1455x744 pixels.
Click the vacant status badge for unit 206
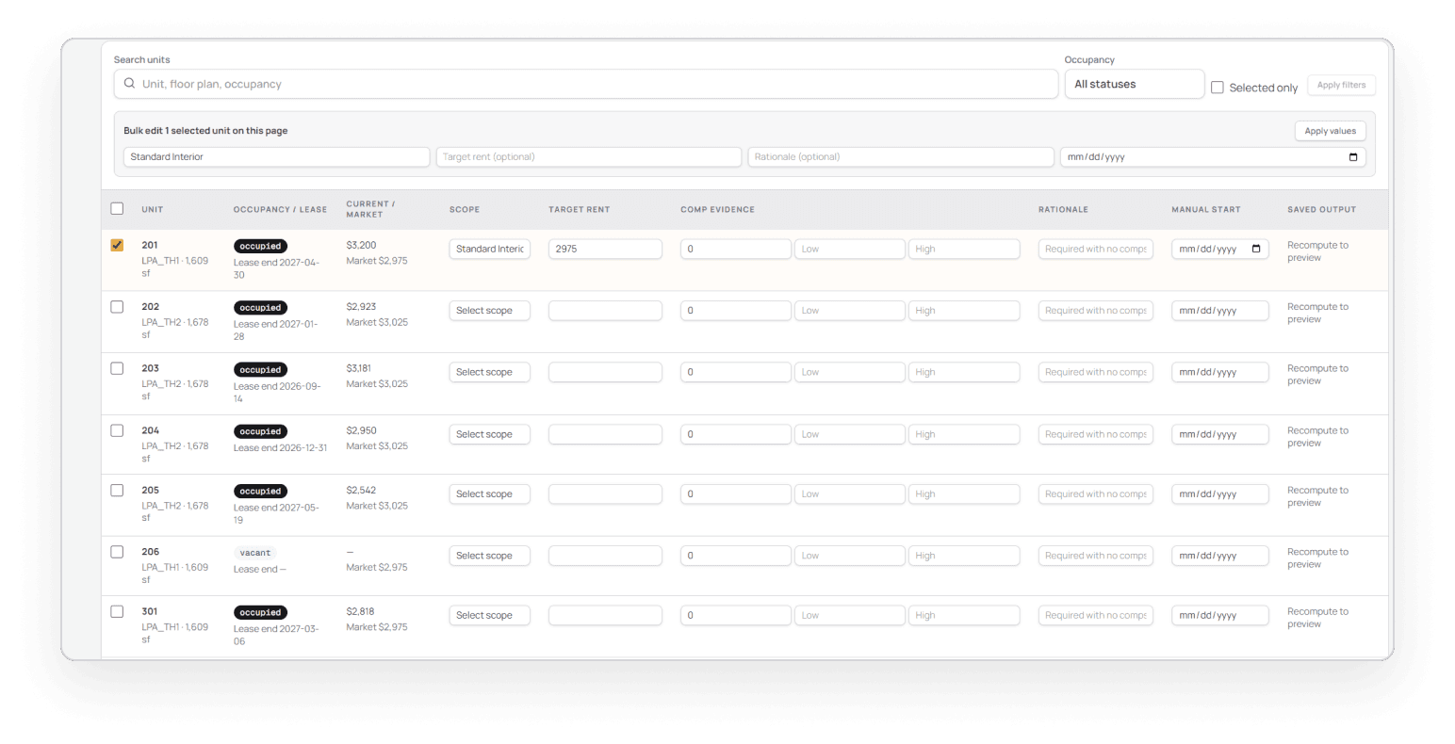click(x=255, y=554)
